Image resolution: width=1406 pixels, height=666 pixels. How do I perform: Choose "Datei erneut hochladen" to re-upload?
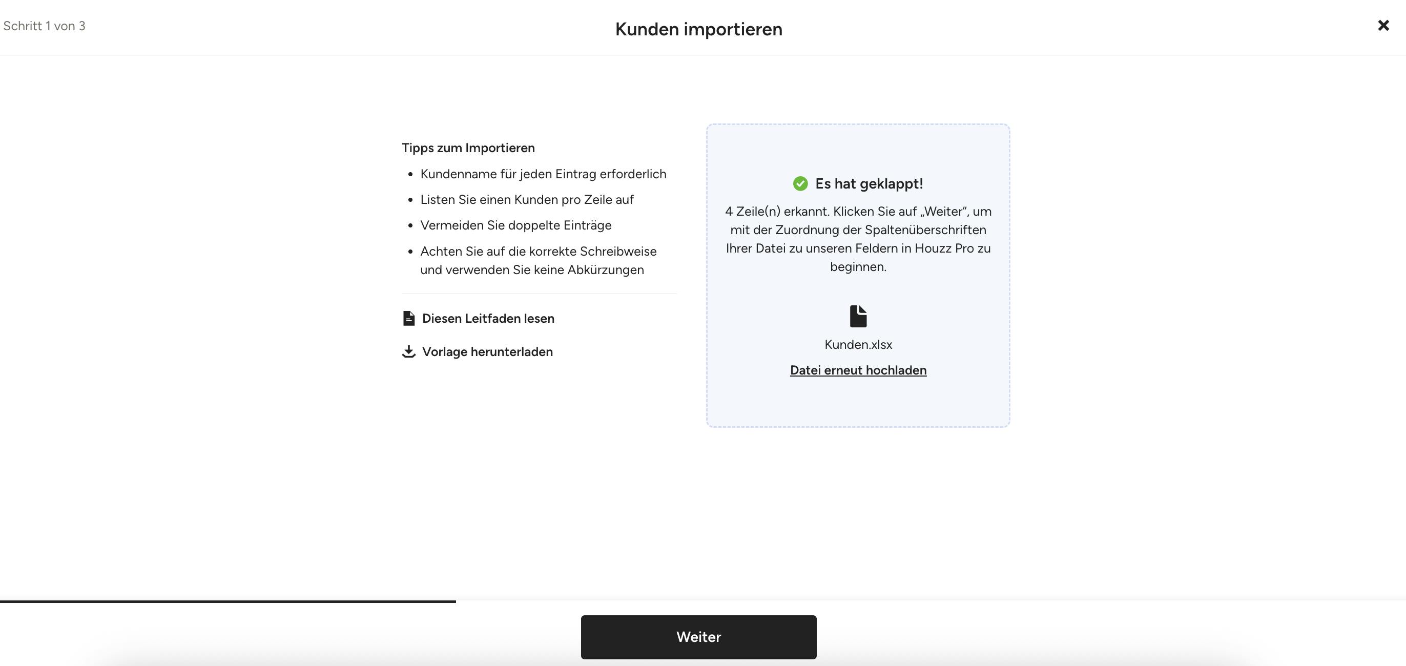[x=858, y=370]
